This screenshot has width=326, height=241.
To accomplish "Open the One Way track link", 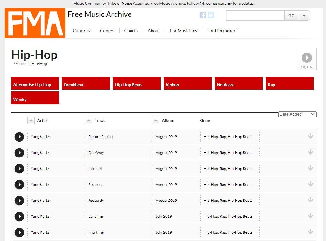I will (96, 153).
